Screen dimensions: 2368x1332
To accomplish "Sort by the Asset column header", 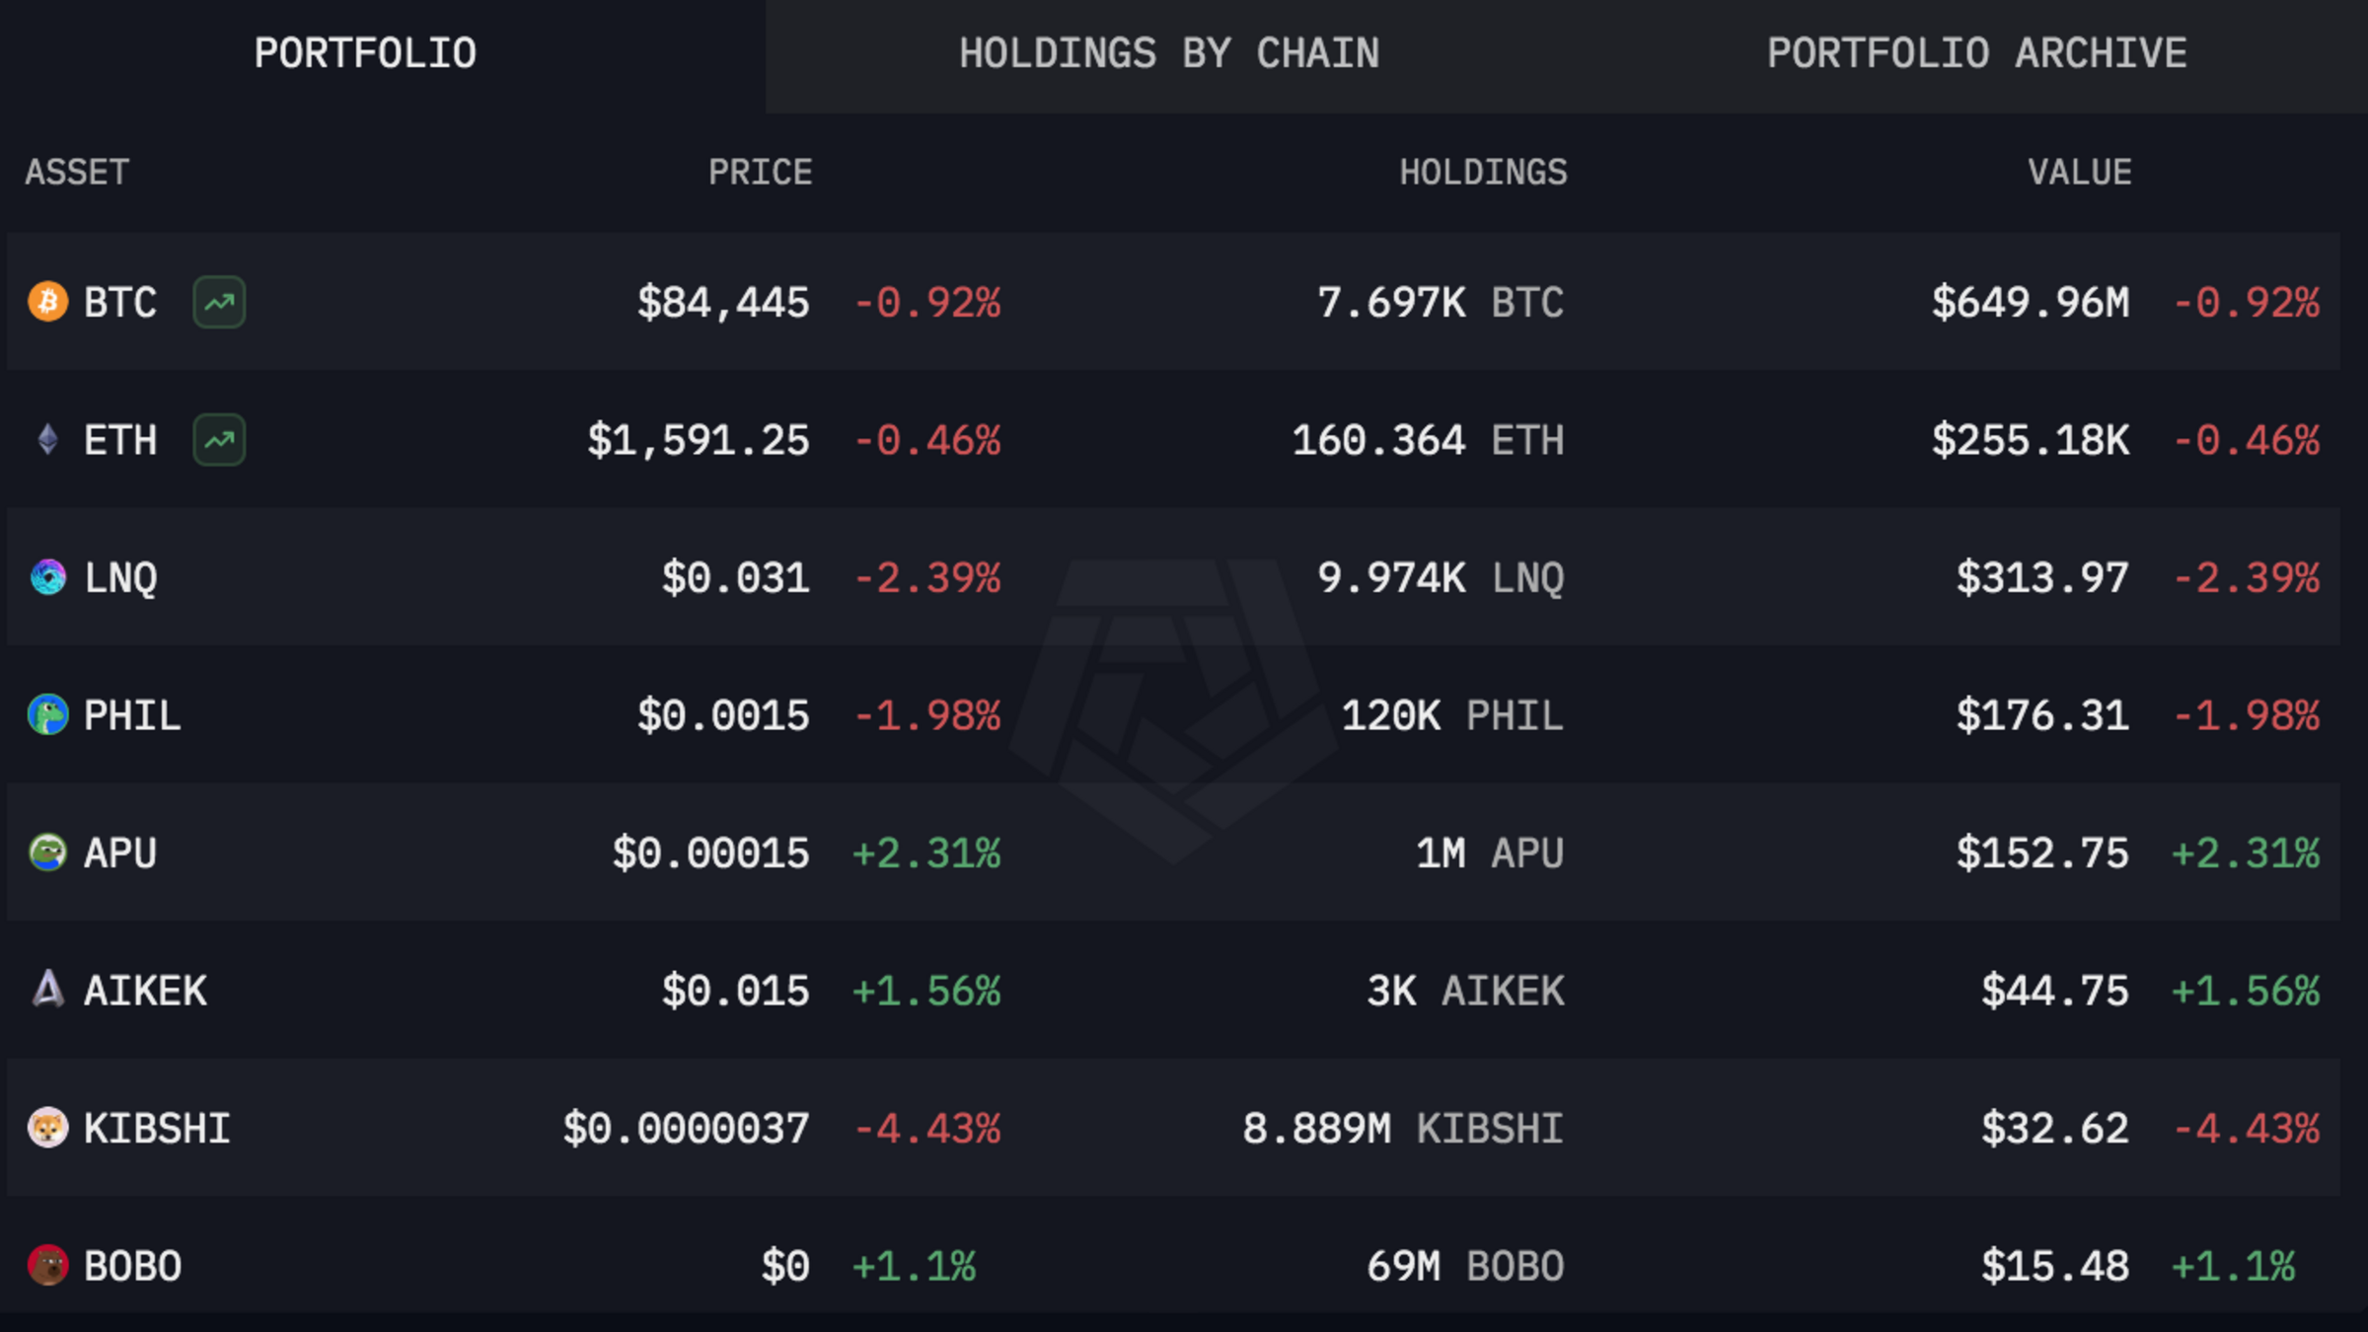I will point(77,173).
